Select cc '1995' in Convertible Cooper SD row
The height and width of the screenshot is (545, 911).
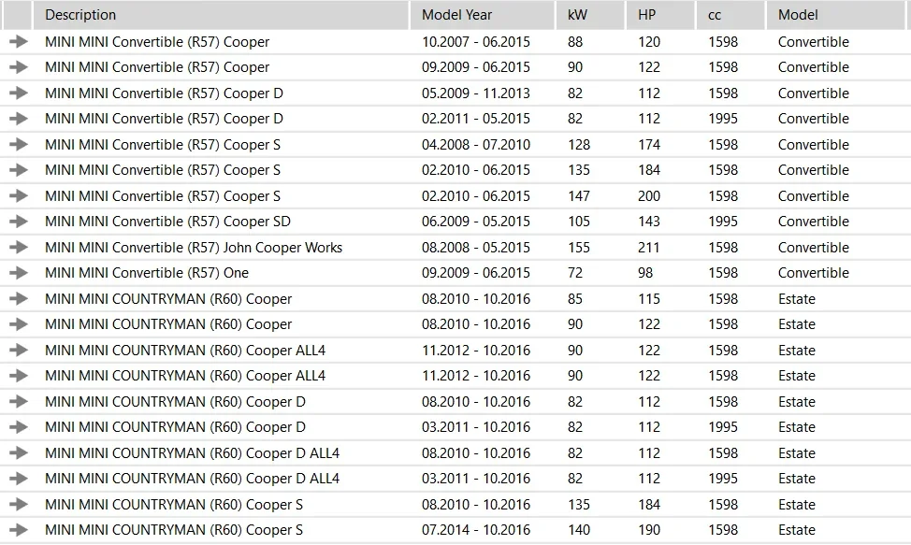723,222
